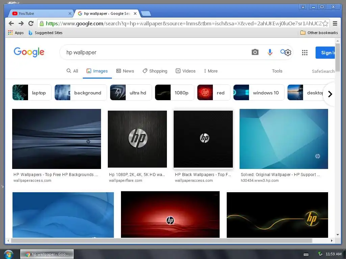Click wallpaperflare.com source text

(126, 180)
